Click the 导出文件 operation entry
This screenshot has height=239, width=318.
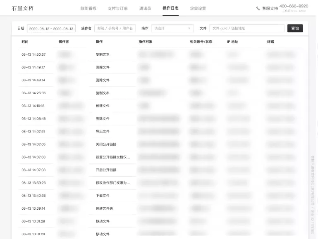[x=103, y=132]
